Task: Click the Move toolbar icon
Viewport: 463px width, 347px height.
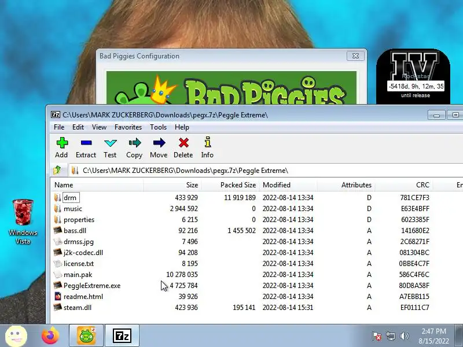Action: (x=159, y=143)
